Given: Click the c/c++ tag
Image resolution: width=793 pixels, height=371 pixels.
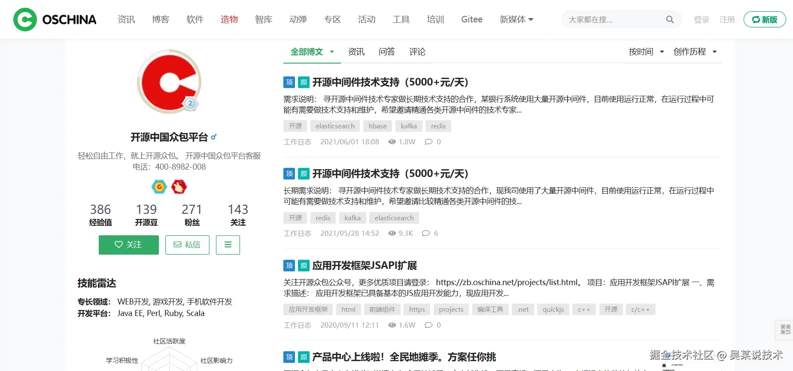Looking at the screenshot, I should pos(641,310).
